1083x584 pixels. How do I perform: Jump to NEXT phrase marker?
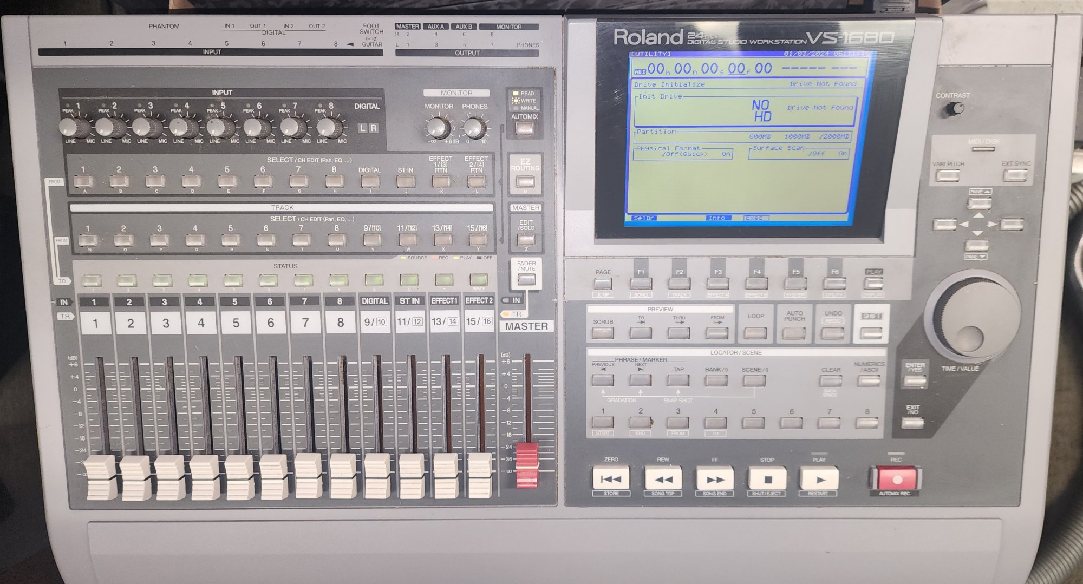pos(641,380)
